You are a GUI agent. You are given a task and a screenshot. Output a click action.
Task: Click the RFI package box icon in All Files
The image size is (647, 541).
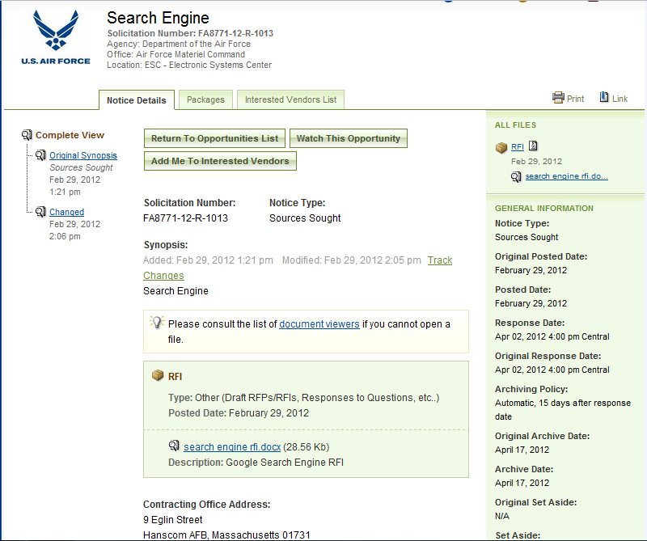pyautogui.click(x=501, y=148)
